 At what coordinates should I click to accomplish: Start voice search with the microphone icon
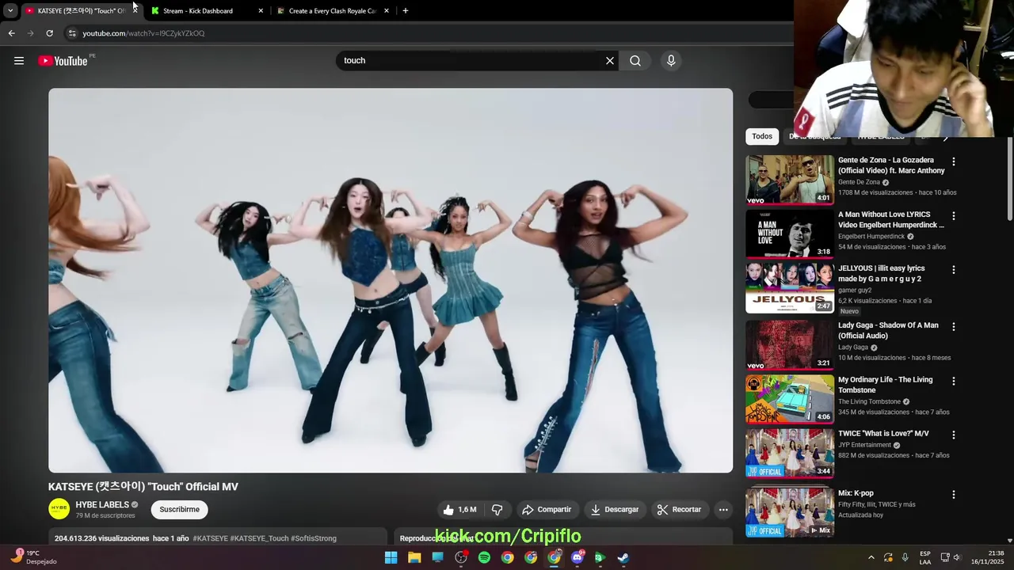coord(671,61)
